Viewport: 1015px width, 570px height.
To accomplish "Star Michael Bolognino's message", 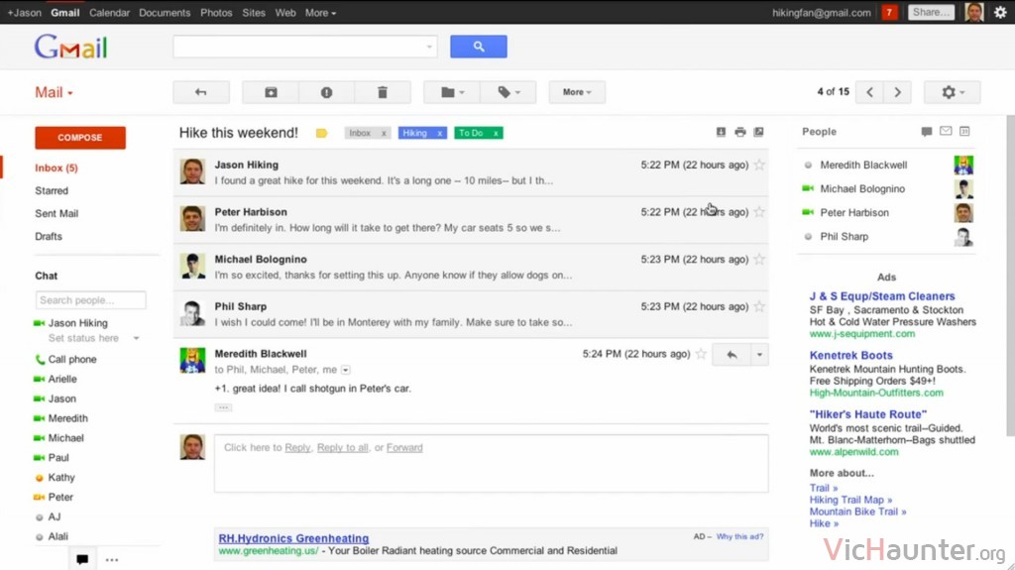I will coord(759,260).
